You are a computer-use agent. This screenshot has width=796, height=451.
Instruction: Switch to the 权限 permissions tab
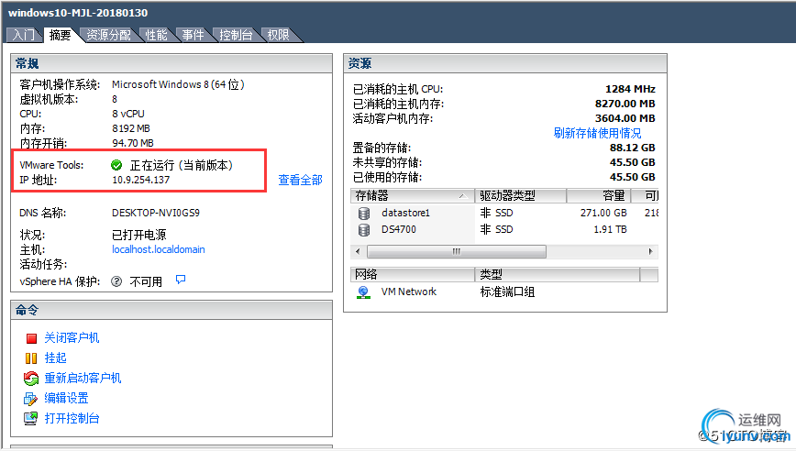point(278,35)
